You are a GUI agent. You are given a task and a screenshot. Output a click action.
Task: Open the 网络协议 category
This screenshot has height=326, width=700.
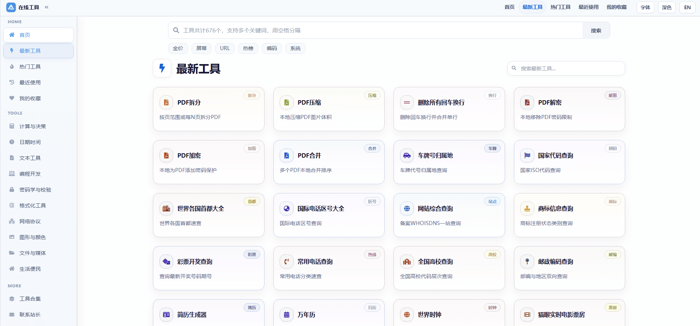tap(38, 221)
